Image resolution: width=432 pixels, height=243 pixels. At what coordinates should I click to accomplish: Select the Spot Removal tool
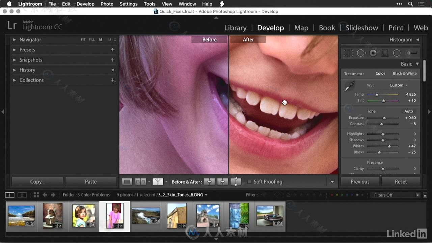pyautogui.click(x=361, y=53)
